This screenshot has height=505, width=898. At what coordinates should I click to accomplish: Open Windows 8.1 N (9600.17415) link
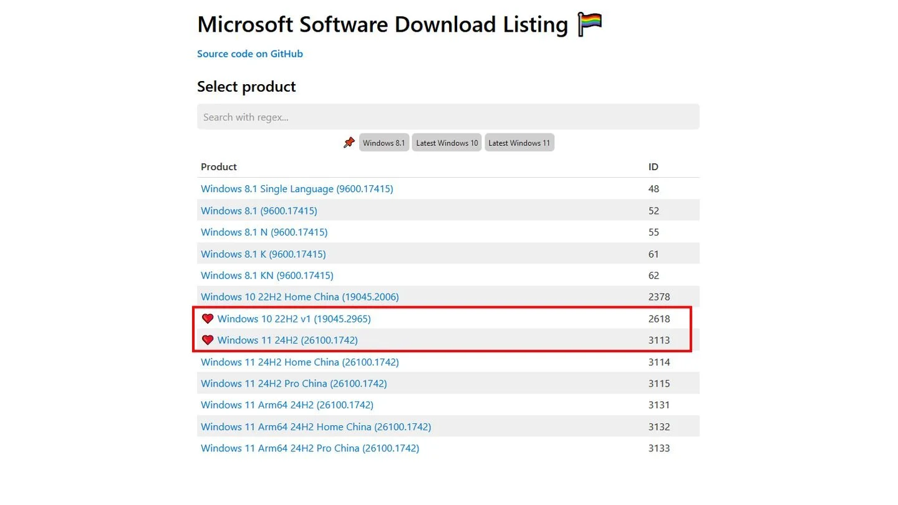point(264,232)
